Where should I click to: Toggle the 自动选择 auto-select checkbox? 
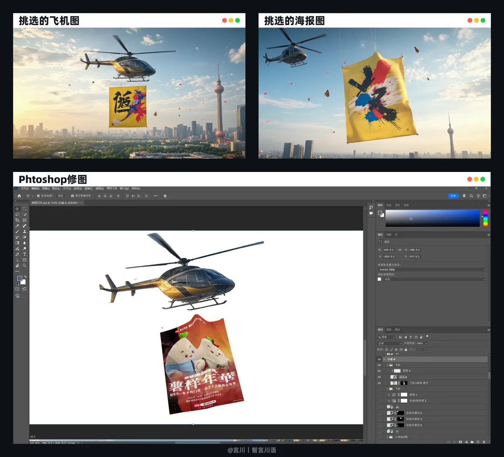[x=38, y=196]
